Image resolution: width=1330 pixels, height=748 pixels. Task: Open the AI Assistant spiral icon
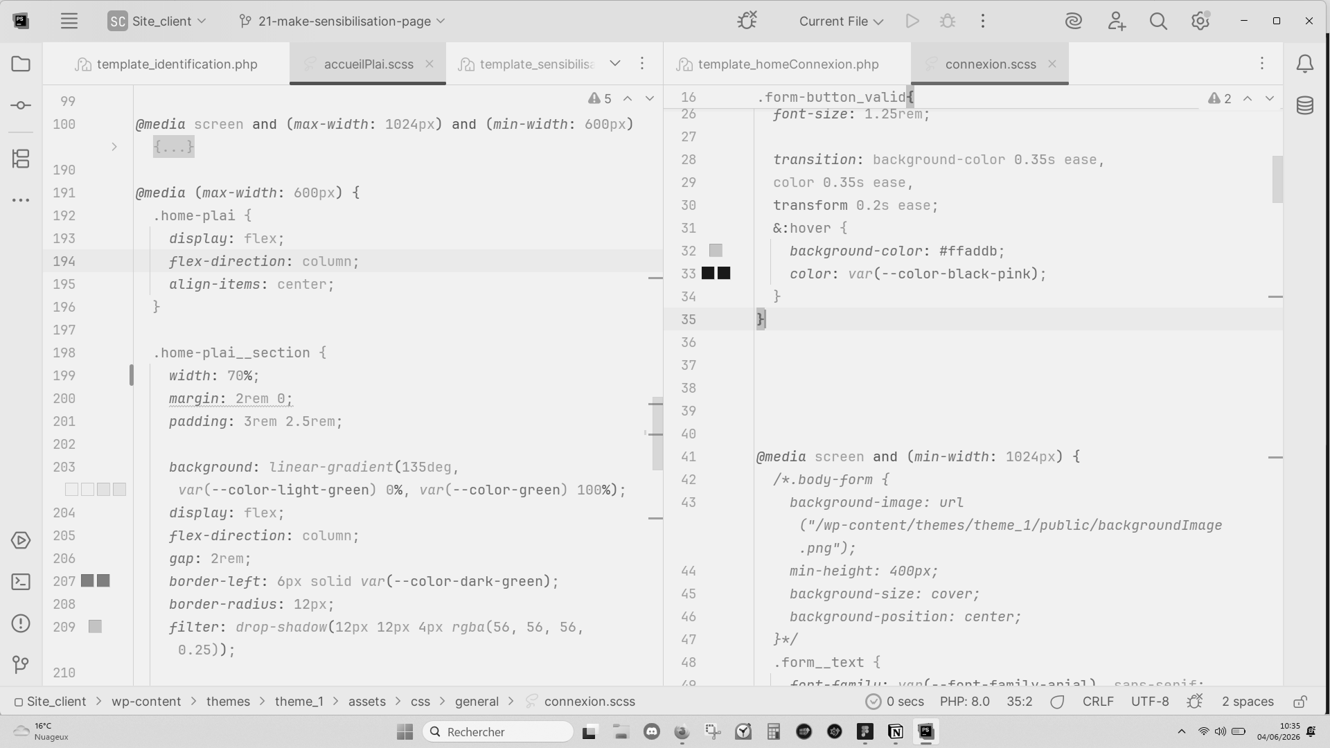click(x=1074, y=21)
